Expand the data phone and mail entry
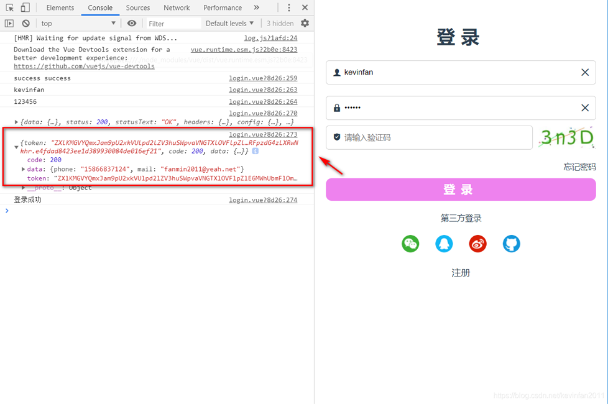Viewport: 608px width, 404px height. click(x=23, y=169)
